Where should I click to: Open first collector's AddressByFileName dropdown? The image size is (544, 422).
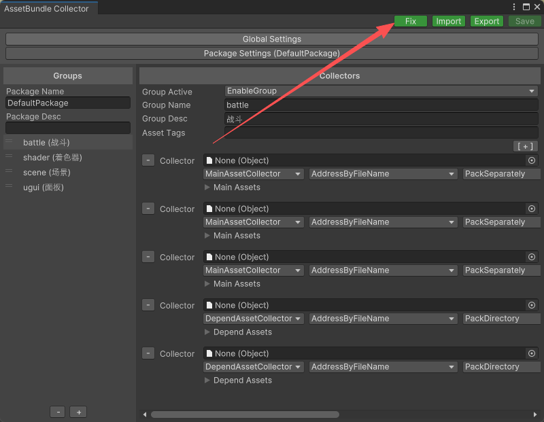[x=384, y=174]
